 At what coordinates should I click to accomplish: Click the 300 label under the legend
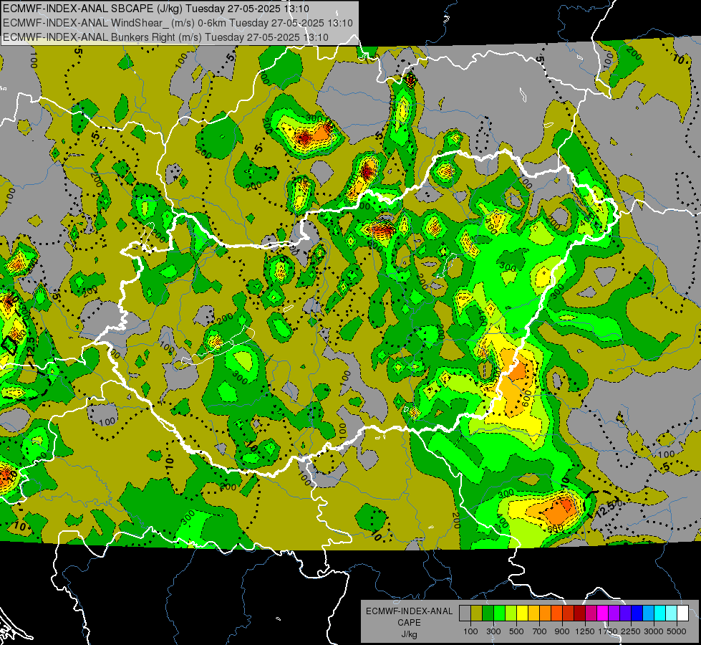pos(493,631)
